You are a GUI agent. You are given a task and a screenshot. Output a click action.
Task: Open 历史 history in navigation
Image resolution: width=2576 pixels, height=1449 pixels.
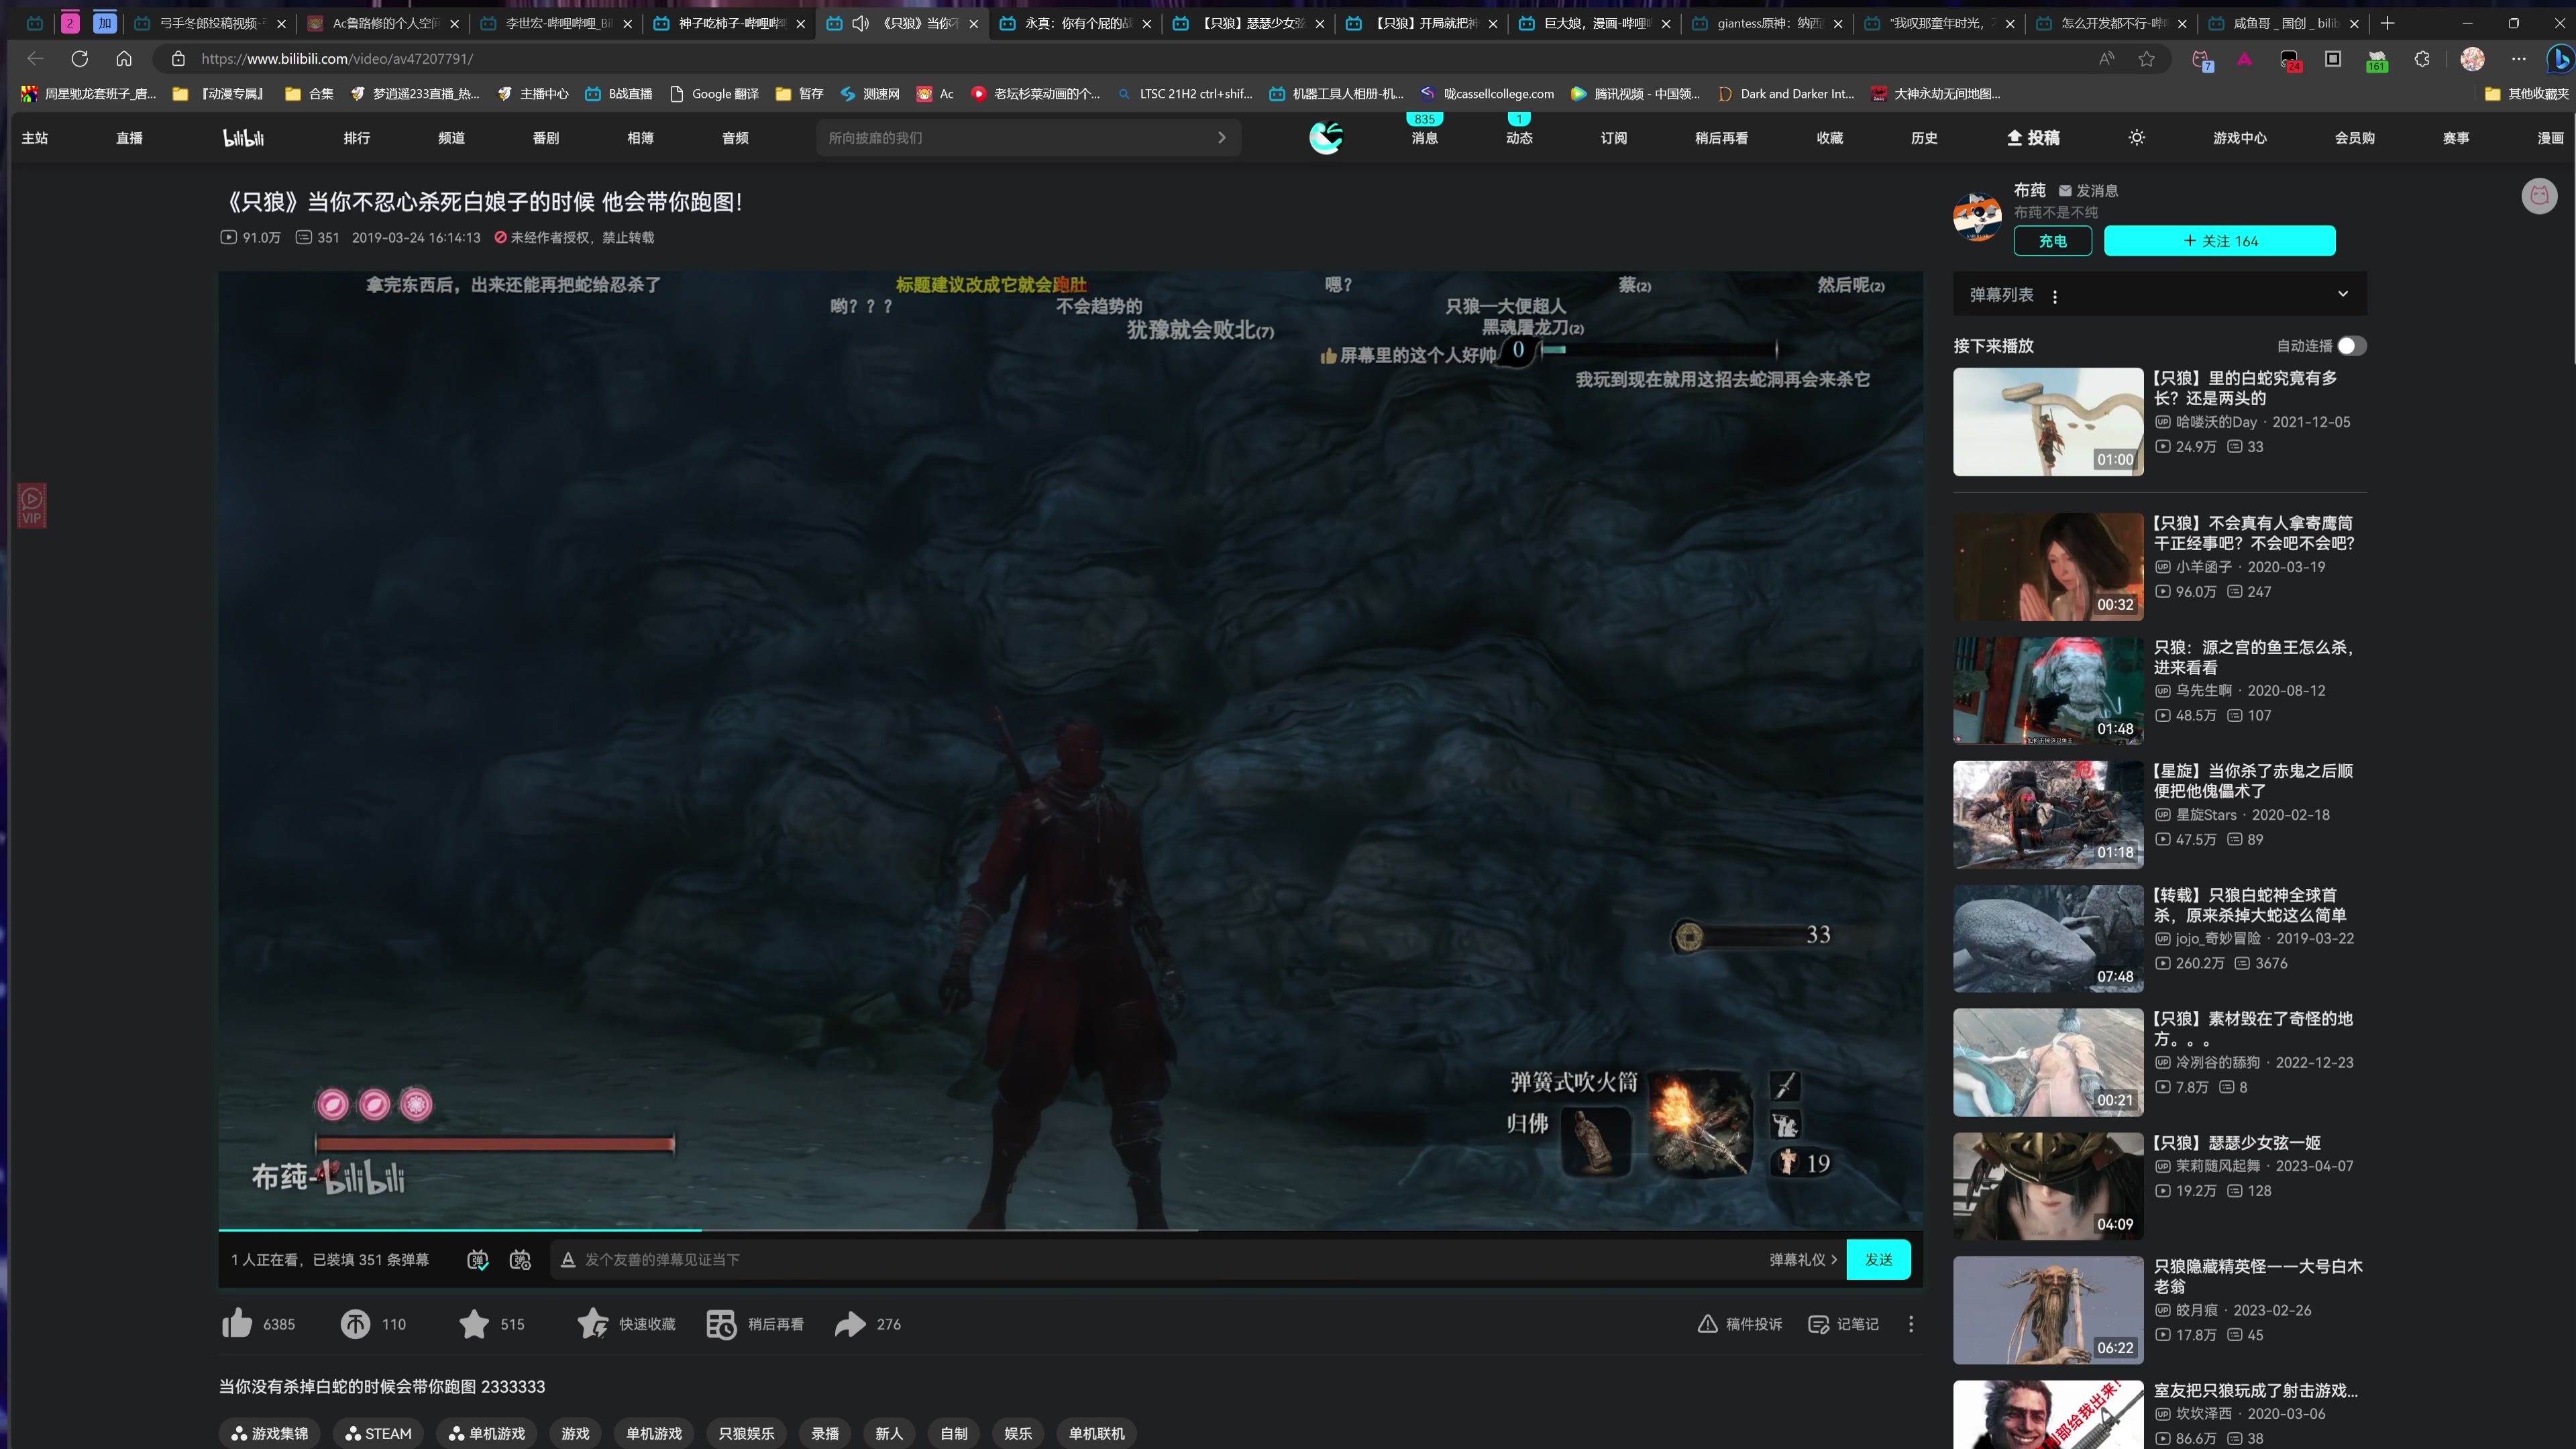pyautogui.click(x=1924, y=138)
